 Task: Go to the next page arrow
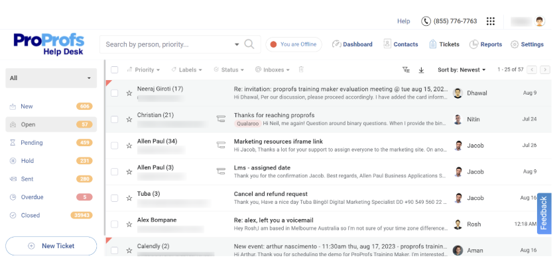[545, 70]
